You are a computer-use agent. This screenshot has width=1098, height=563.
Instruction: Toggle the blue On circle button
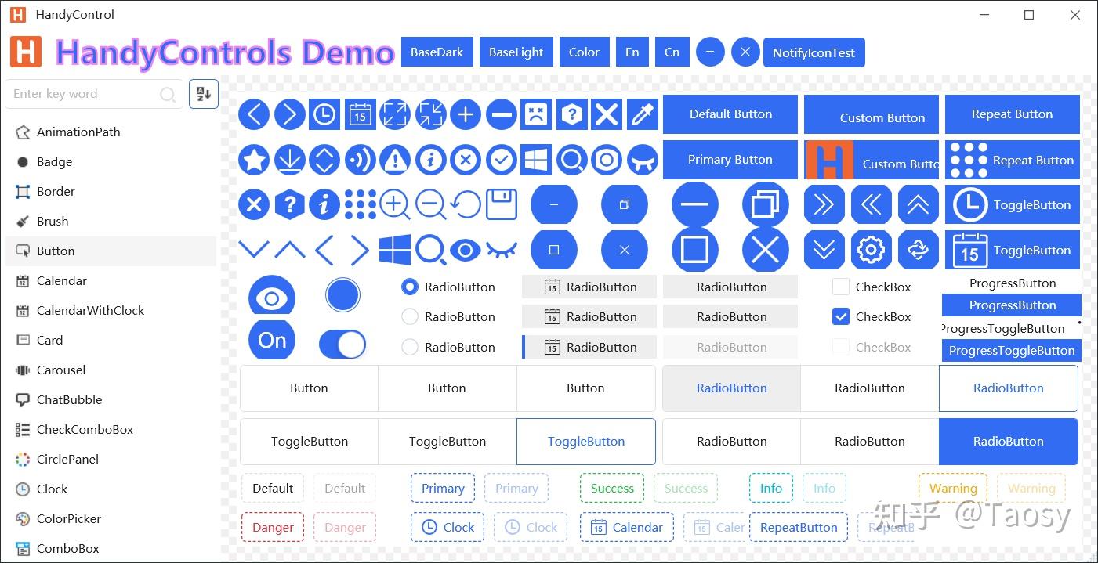(x=272, y=340)
